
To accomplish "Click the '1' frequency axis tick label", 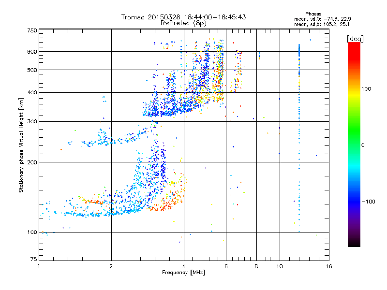I will point(39,266).
